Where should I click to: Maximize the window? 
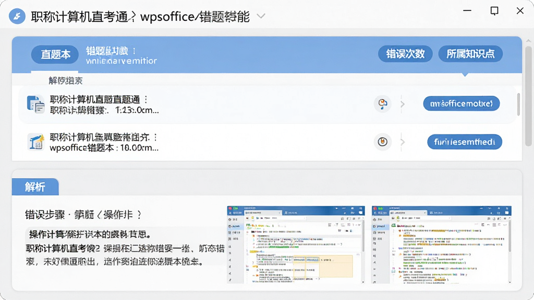494,10
